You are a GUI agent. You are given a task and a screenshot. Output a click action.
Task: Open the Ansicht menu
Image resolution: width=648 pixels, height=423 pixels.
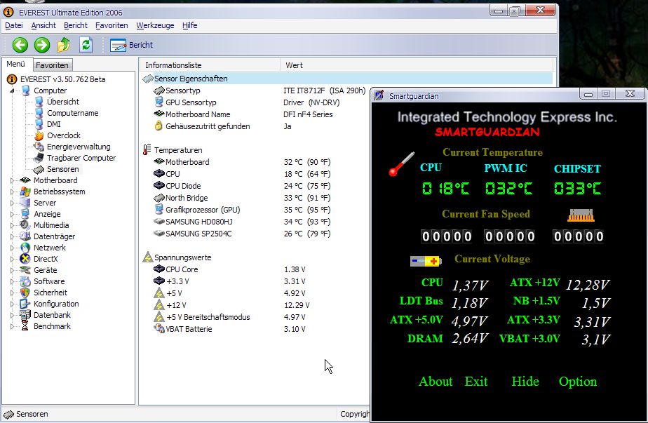(43, 25)
